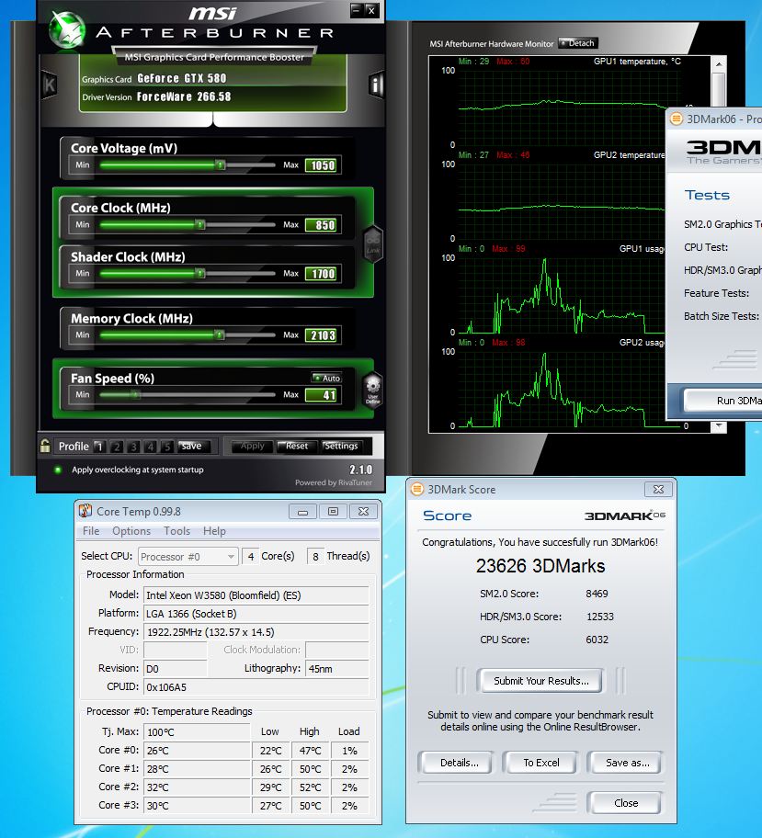Click the 3DMark Score window icon
Viewport: 762px width, 838px height.
(x=417, y=489)
